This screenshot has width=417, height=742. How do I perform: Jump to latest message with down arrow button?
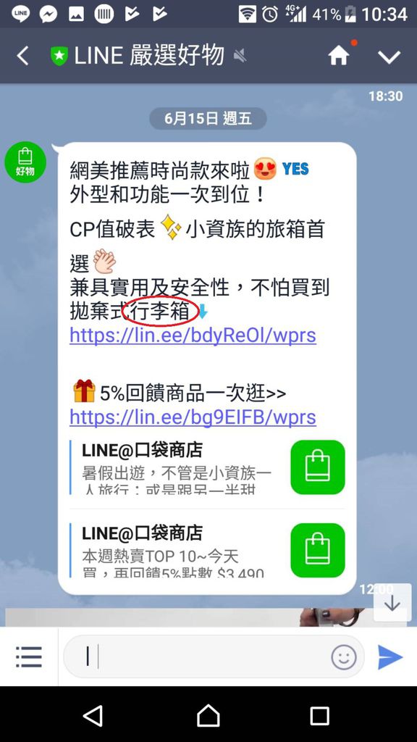(x=392, y=602)
